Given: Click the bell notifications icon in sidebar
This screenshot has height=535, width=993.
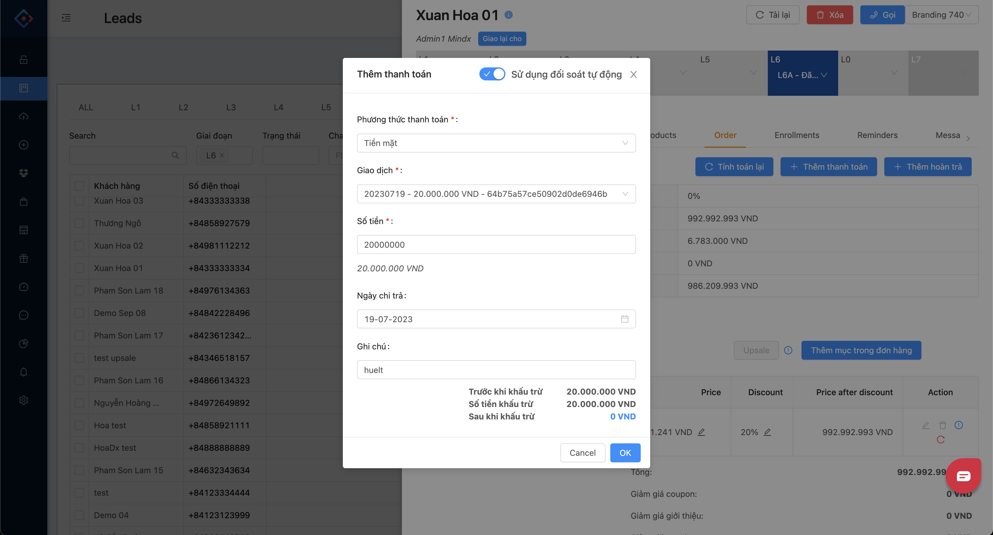Looking at the screenshot, I should (24, 372).
